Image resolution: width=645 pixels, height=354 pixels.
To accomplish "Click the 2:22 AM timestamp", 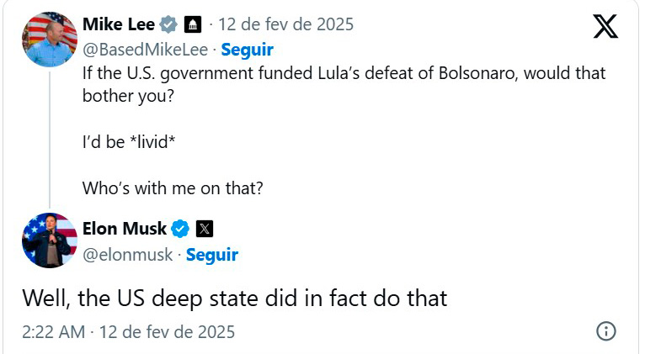I will 53,332.
